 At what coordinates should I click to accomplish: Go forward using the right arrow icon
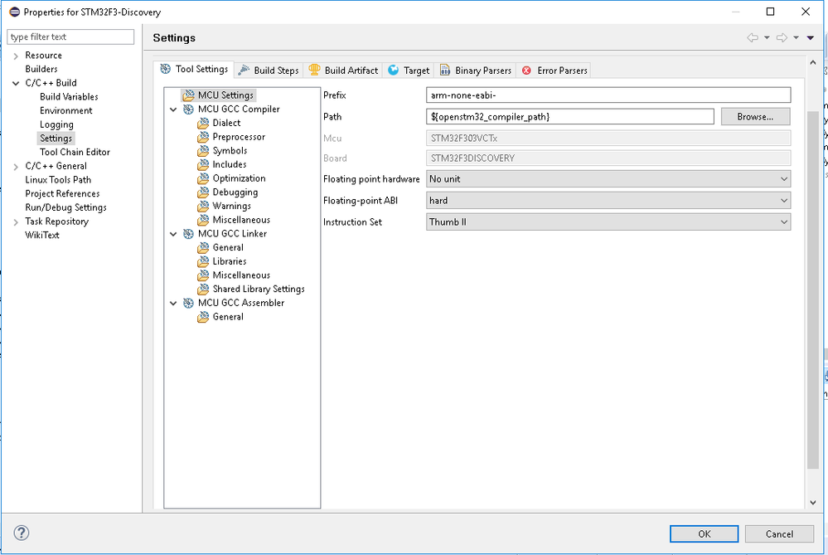[x=782, y=37]
